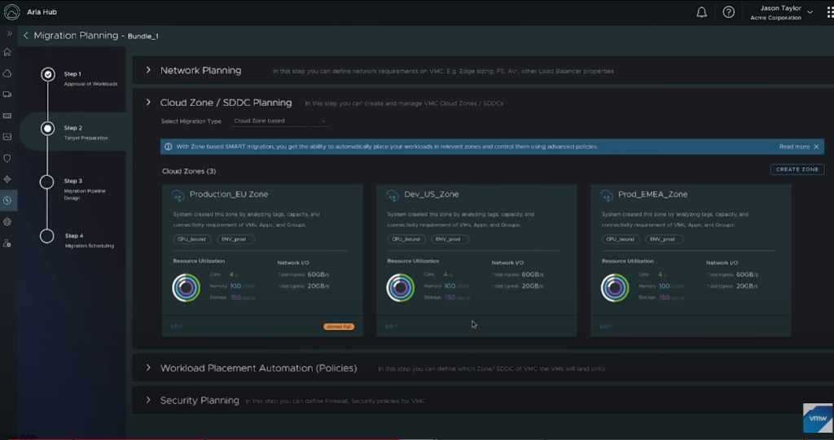Viewport: 834px width, 440px height.
Task: Open the help question mark icon
Action: click(728, 11)
